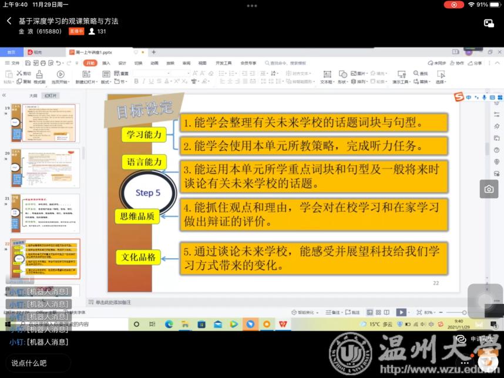Click the Redo arrow in WPS quick toolbar

(69, 63)
